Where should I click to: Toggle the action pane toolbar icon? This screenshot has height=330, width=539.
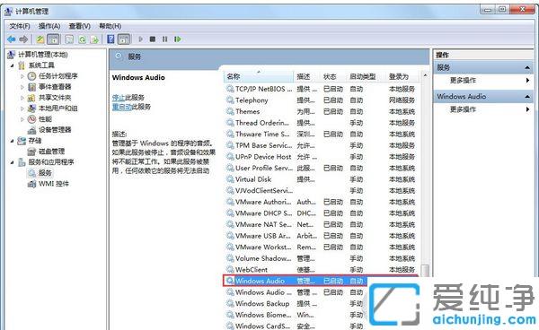124,39
